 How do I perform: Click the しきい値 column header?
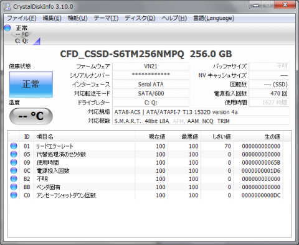pyautogui.click(x=217, y=137)
